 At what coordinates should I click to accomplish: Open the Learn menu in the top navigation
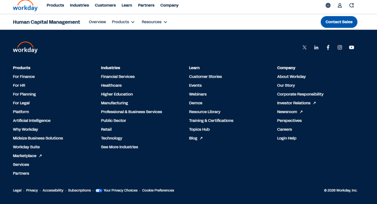point(127,5)
